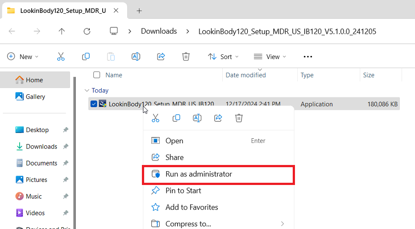The height and width of the screenshot is (229, 415).
Task: Click the Application type cell
Action: pyautogui.click(x=316, y=104)
